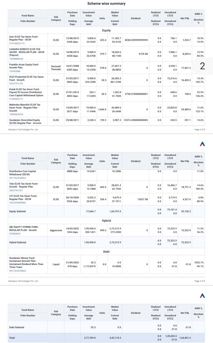
Task: Open Tata folio number 3653767/87
Action: click(16, 191)
